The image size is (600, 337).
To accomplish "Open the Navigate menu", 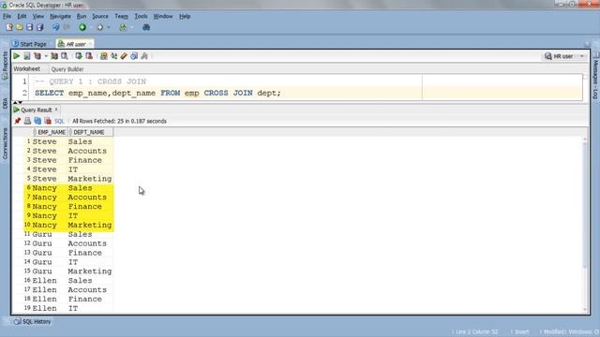I will click(60, 16).
